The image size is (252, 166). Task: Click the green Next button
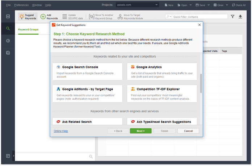pyautogui.click(x=140, y=131)
